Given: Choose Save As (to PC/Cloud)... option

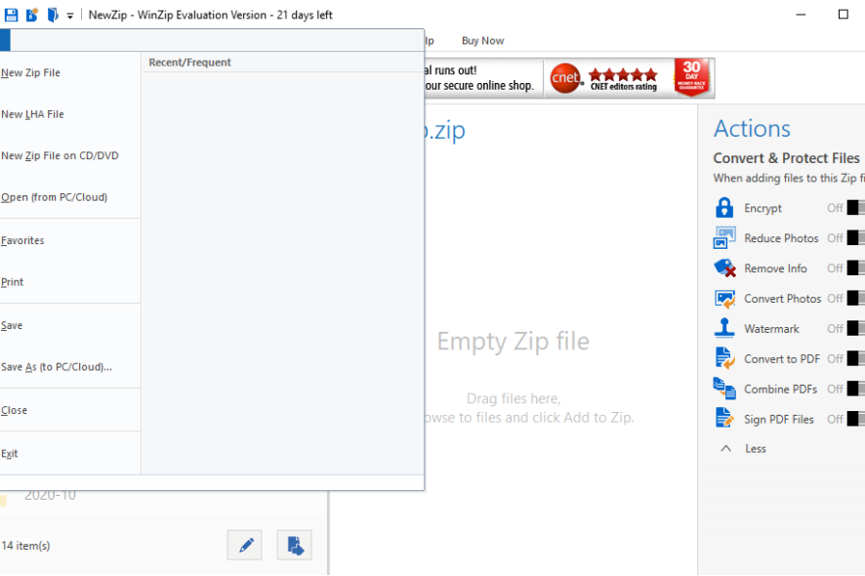Looking at the screenshot, I should point(70,367).
